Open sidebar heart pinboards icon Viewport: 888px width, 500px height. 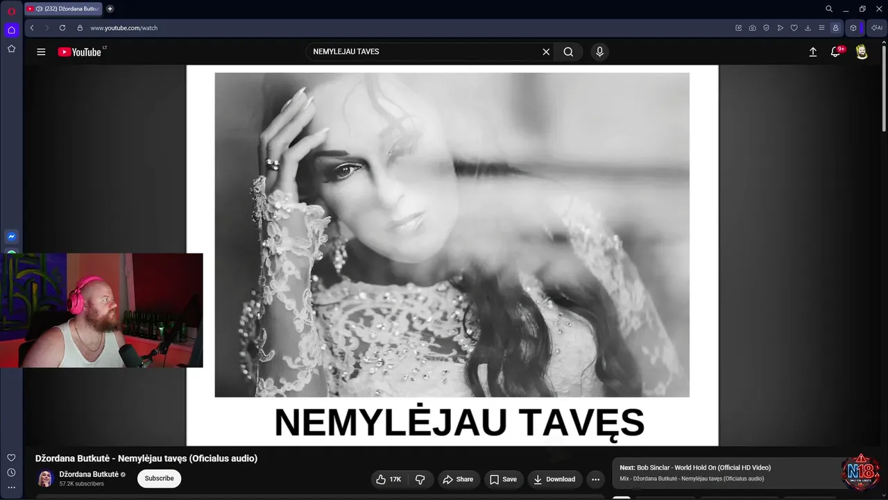coord(11,458)
